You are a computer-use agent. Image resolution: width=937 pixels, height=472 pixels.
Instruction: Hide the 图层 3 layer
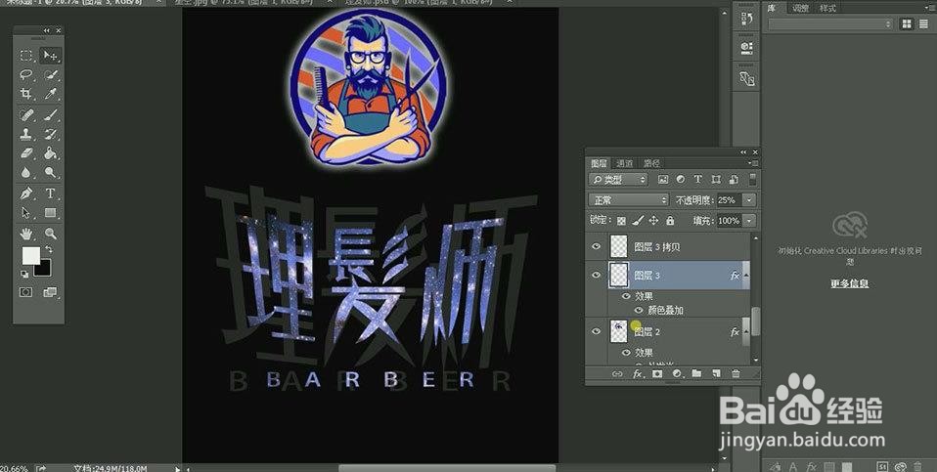[596, 275]
